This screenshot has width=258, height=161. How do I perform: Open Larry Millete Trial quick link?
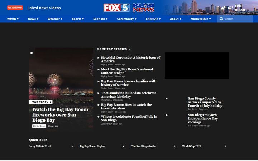39,146
